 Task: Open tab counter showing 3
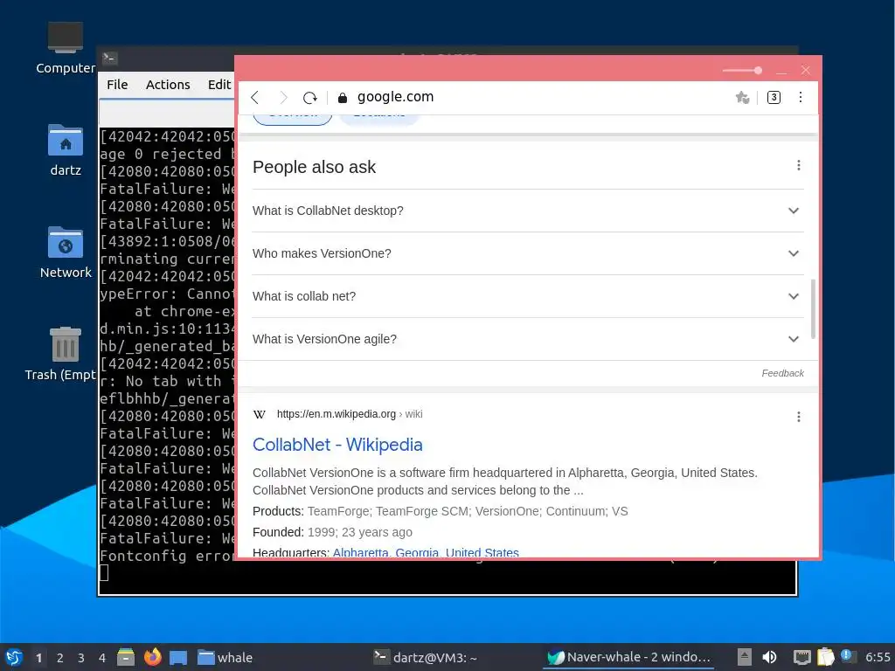click(x=774, y=98)
